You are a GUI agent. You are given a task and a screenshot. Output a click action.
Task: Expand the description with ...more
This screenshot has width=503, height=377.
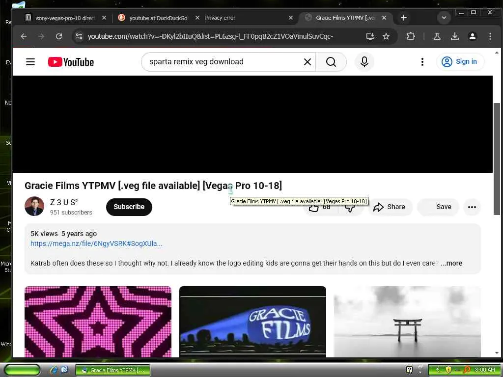click(452, 263)
